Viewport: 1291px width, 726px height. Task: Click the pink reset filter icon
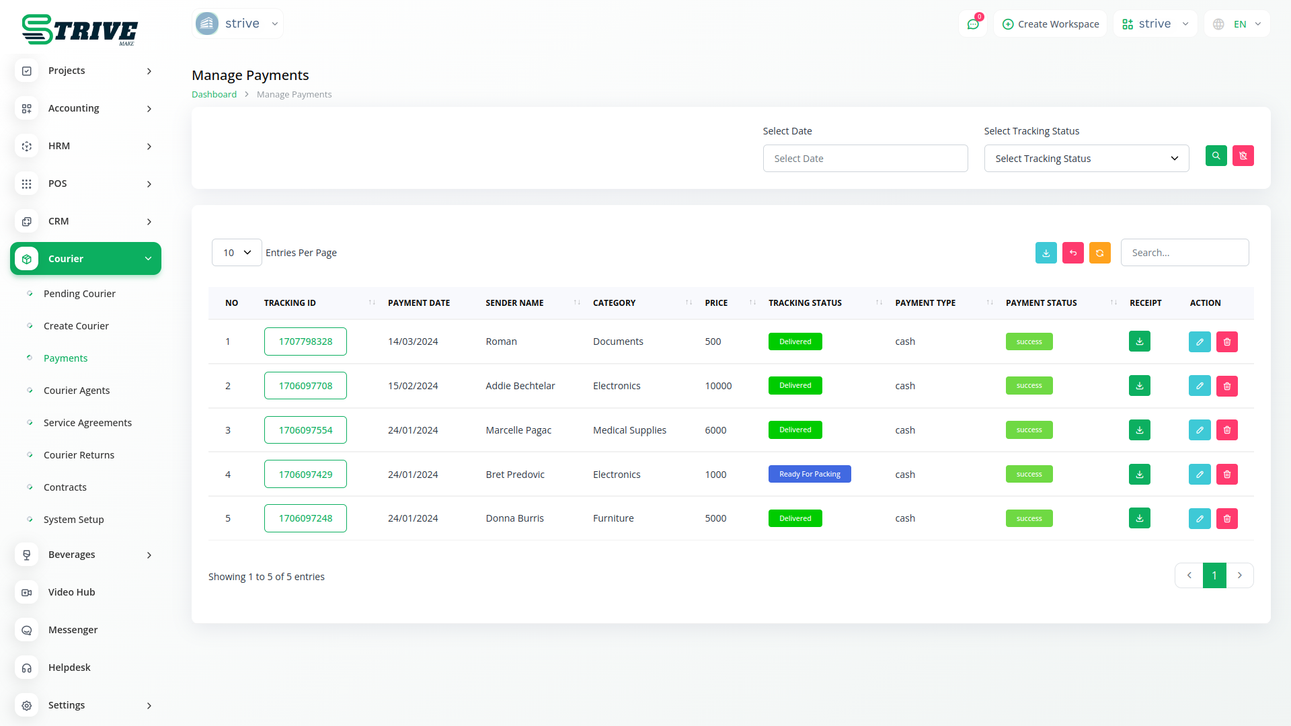(x=1243, y=156)
